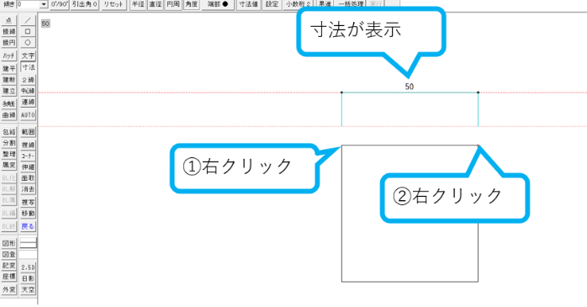Screen dimensions: 587x307
Task: Select the 消去 (erase) tool
Action: click(28, 189)
